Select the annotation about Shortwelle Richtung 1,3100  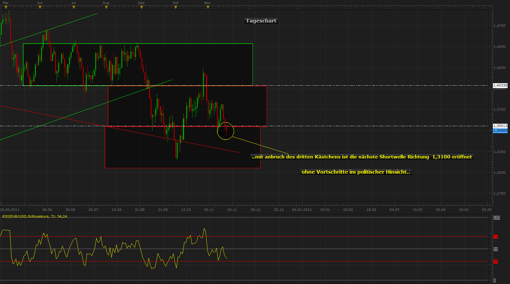click(362, 157)
